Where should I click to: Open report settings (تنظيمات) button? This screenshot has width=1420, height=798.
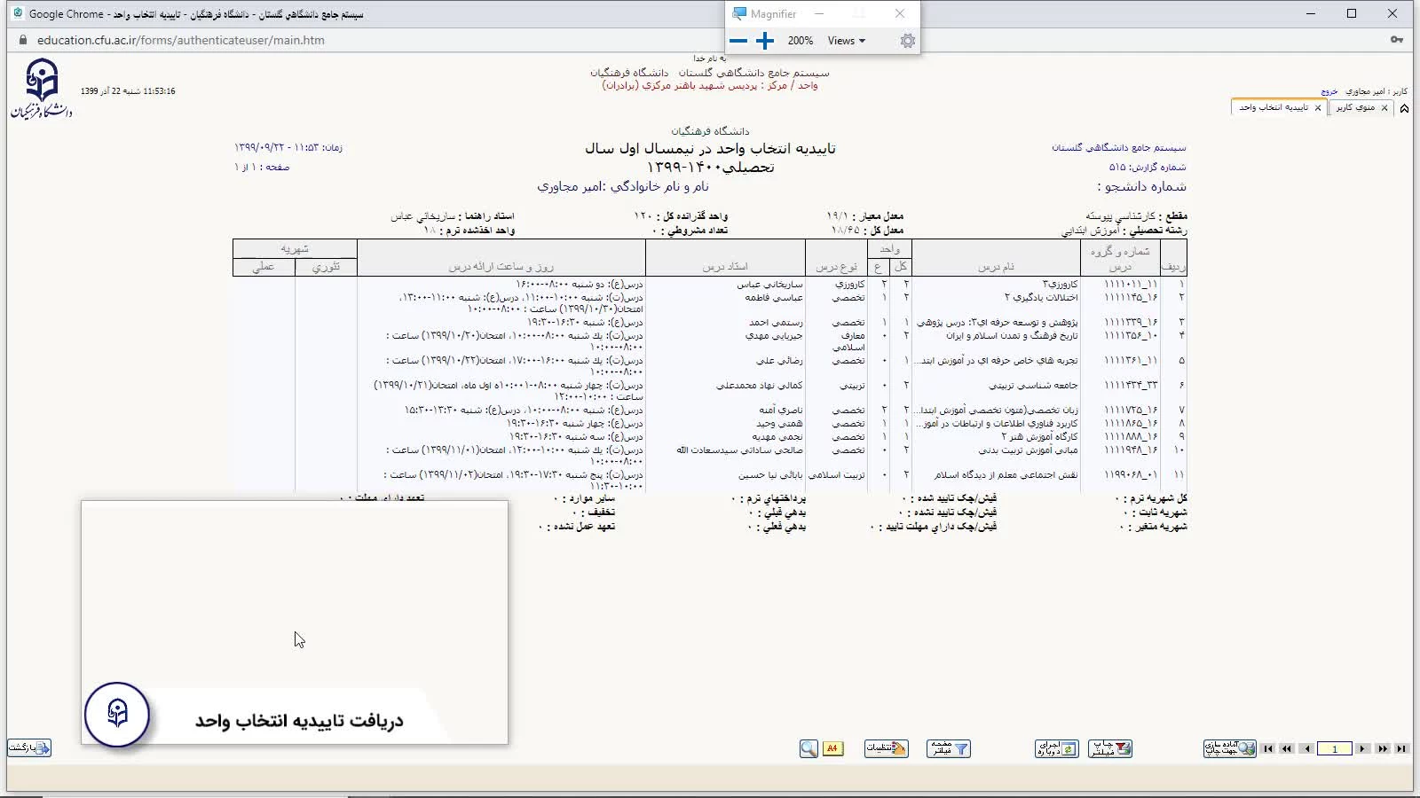pos(886,749)
